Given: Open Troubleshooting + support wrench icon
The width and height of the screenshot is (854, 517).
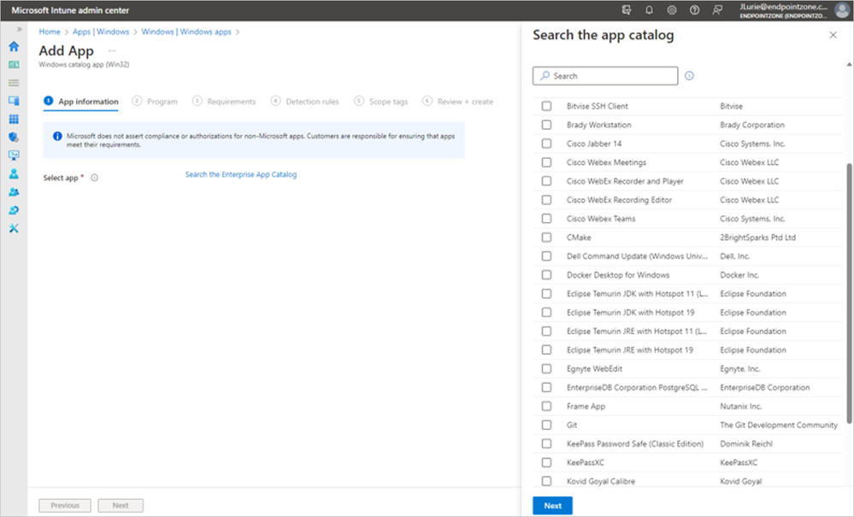Looking at the screenshot, I should coord(14,228).
